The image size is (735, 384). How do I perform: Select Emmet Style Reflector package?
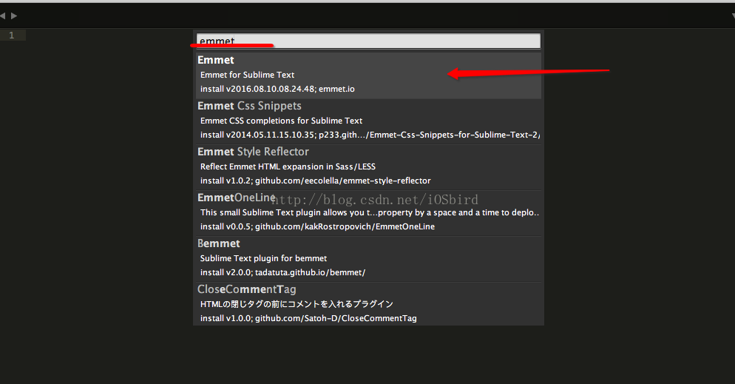(x=368, y=167)
